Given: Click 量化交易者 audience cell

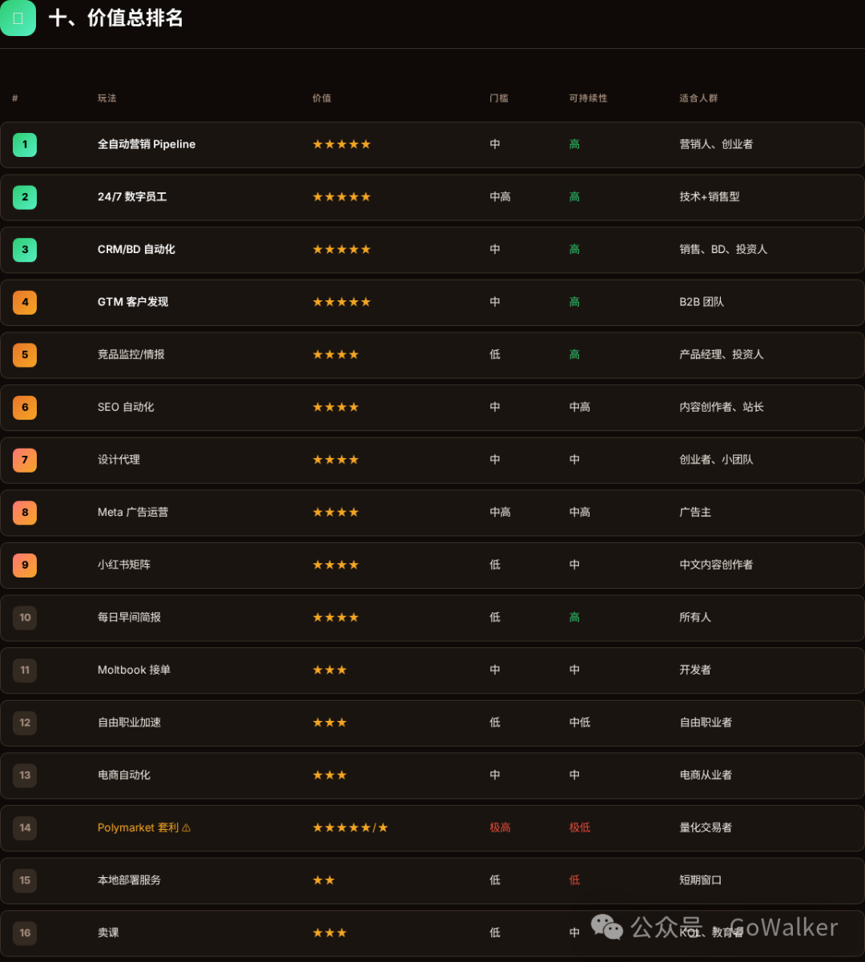Looking at the screenshot, I should coord(706,827).
